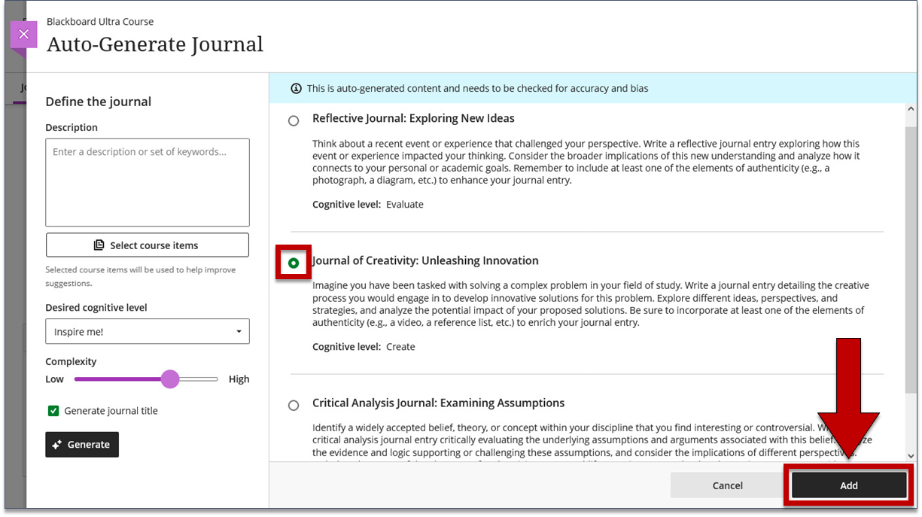Click the 'Blackboard Ultra Course' label
922x517 pixels.
click(x=100, y=22)
